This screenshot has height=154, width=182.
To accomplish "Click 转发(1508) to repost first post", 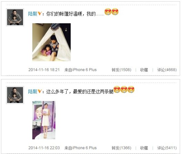I will [122, 70].
